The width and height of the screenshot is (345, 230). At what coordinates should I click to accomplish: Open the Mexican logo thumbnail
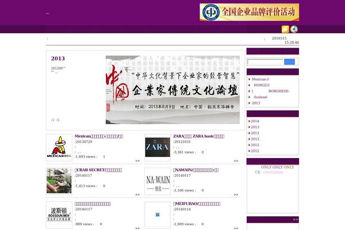coord(59,148)
